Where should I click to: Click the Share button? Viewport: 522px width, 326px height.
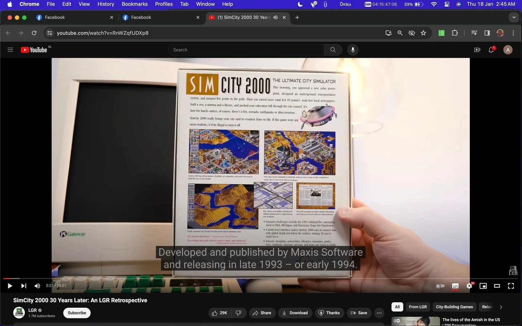(x=262, y=313)
